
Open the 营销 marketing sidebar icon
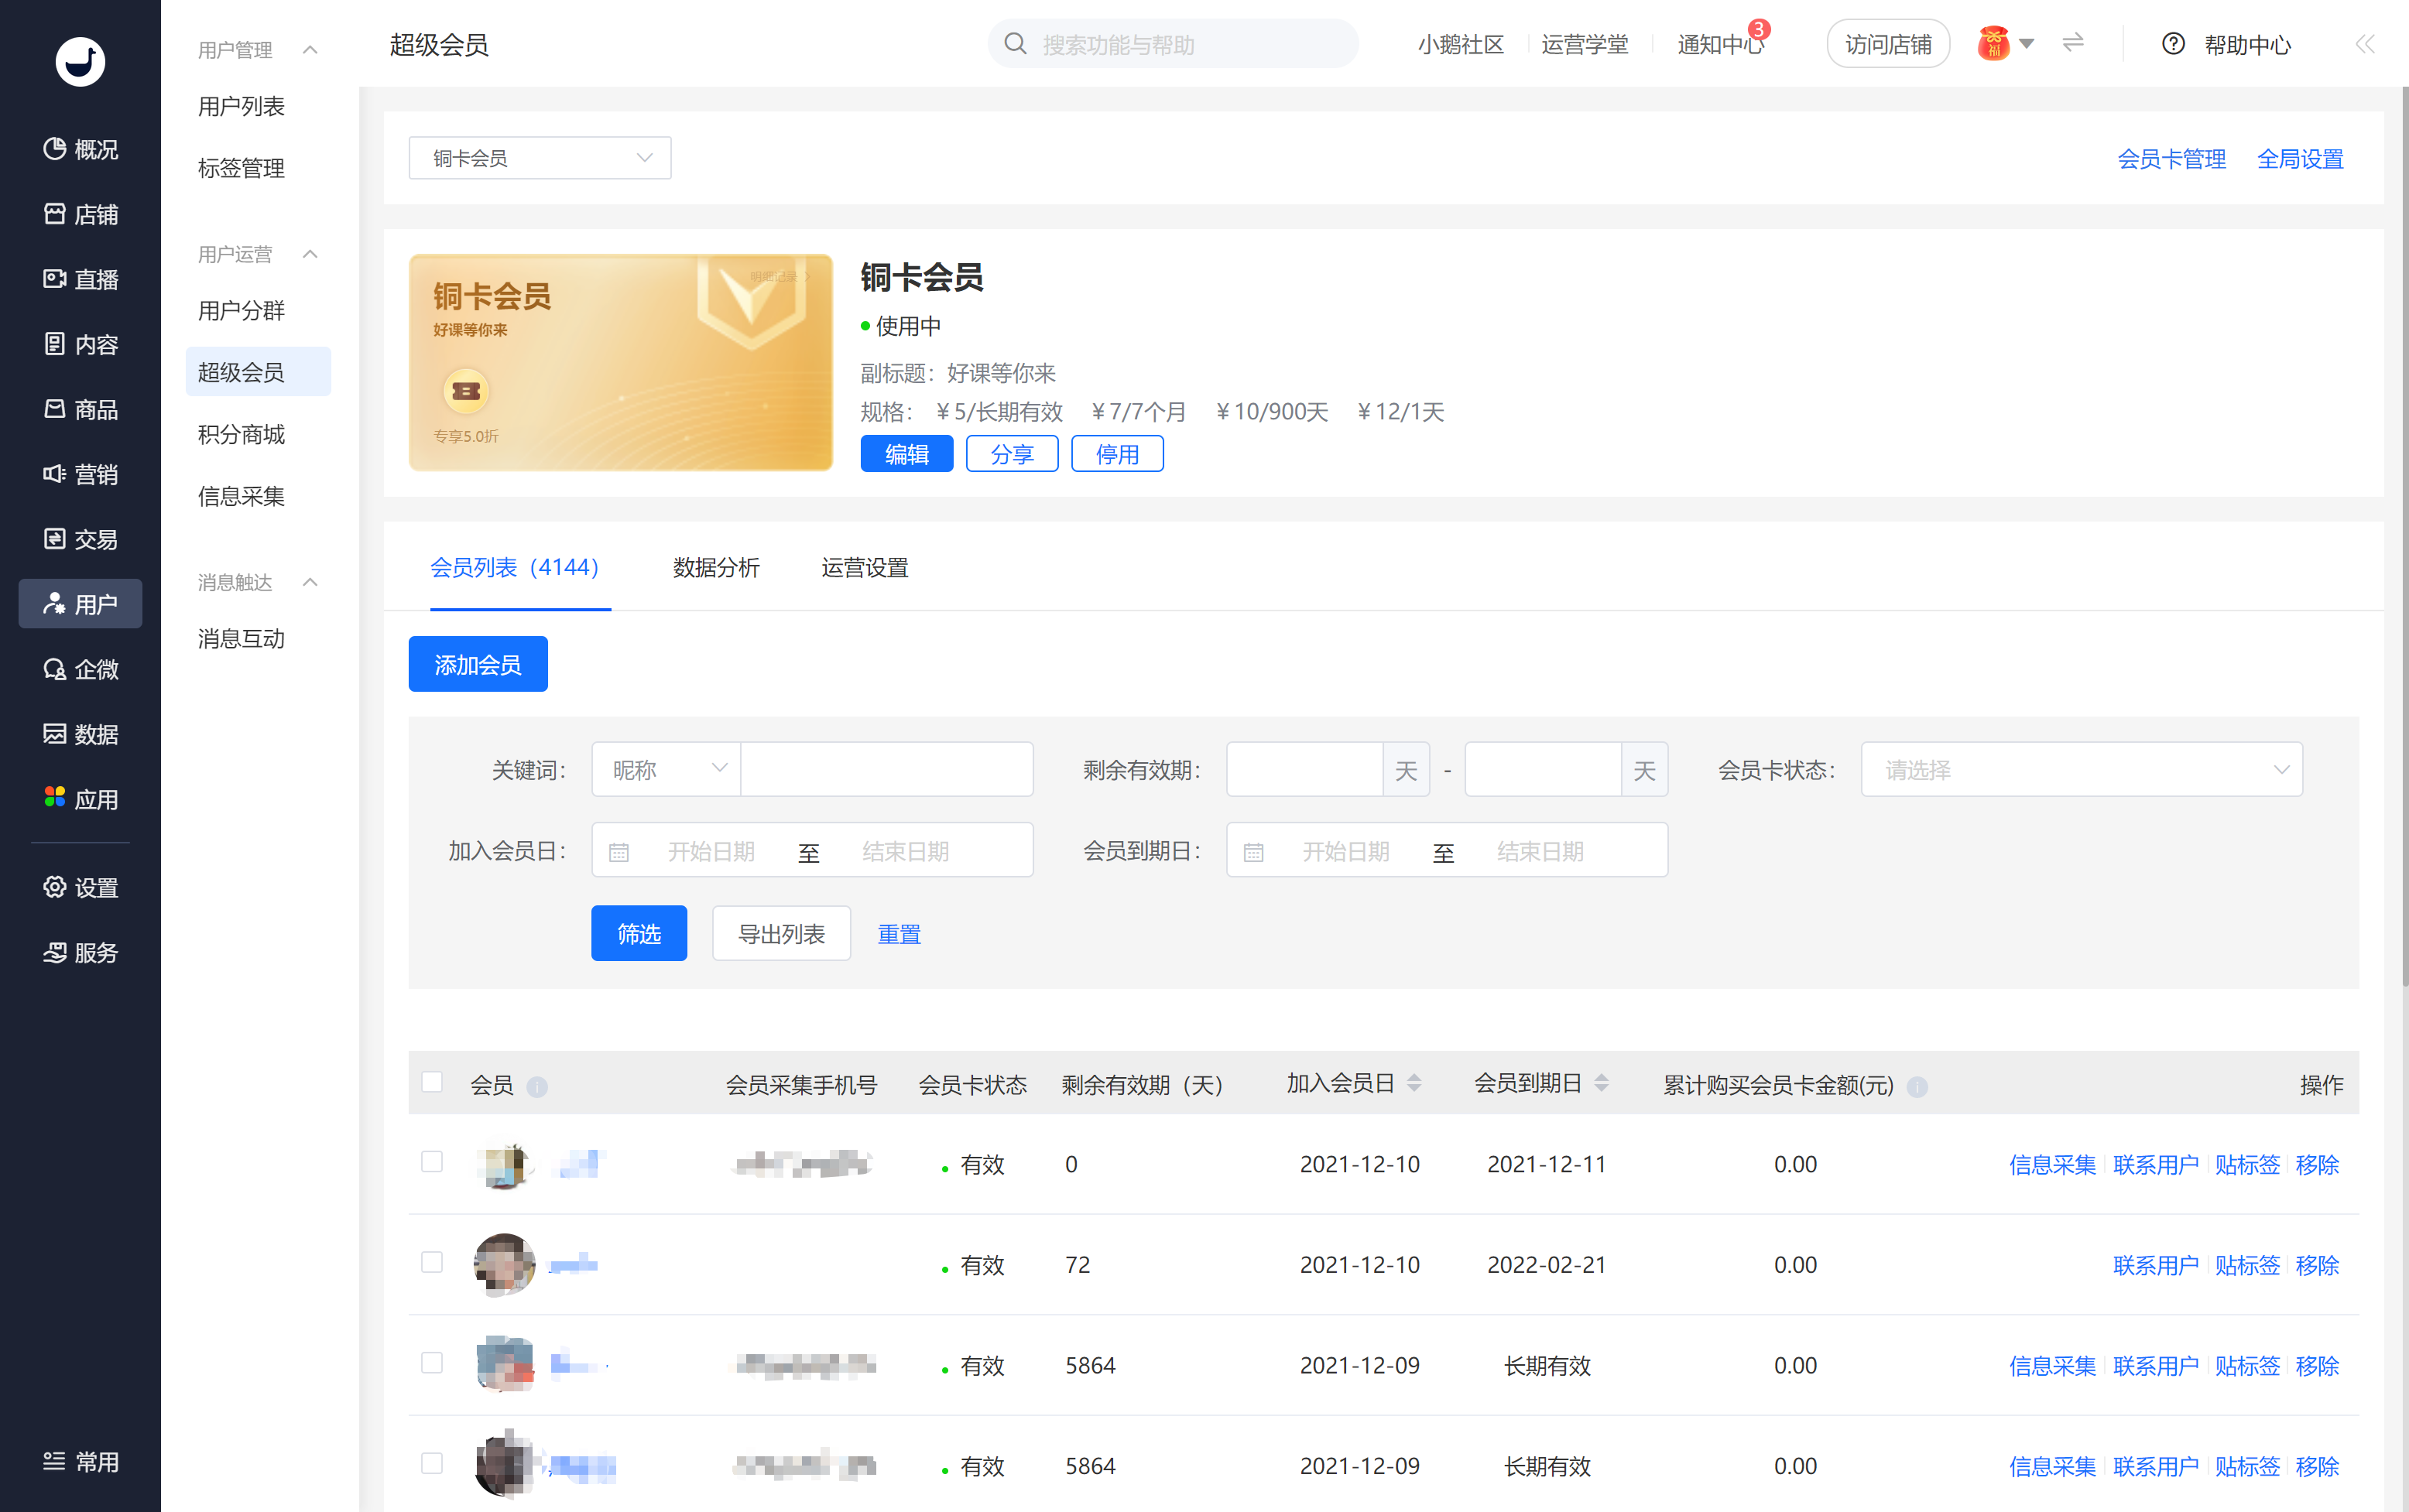55,474
